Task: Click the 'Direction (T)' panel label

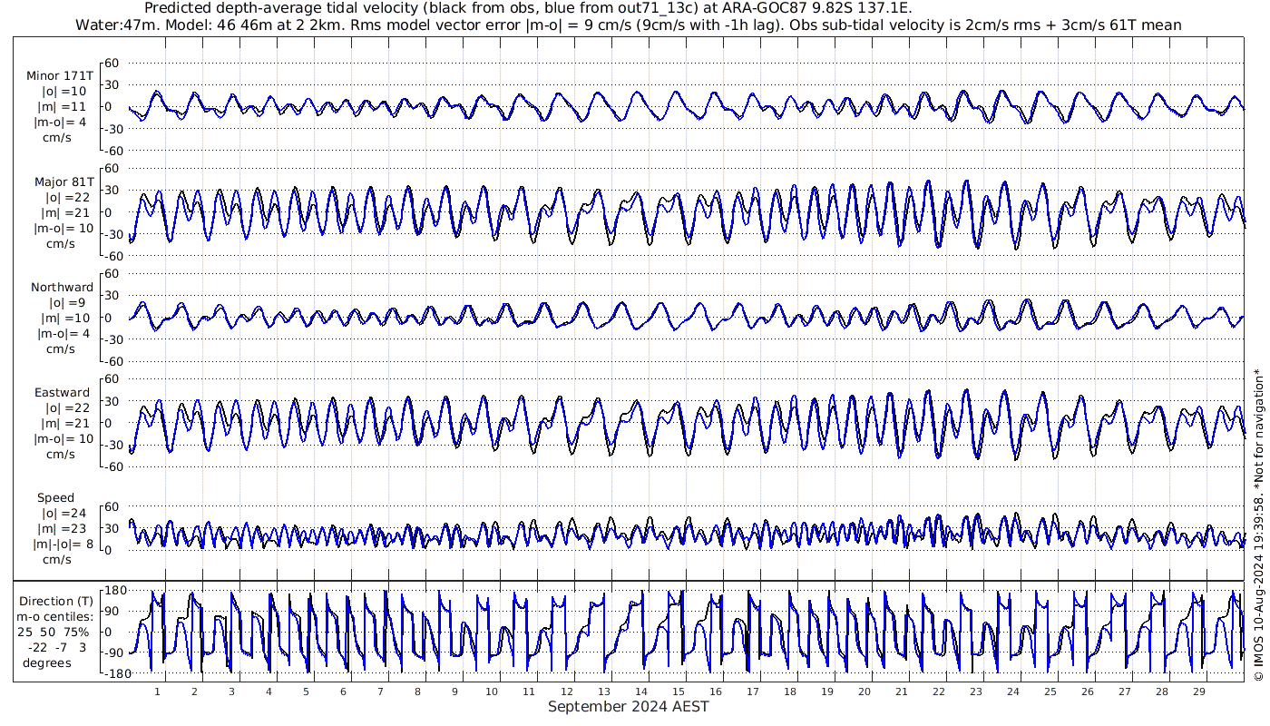Action: pyautogui.click(x=56, y=602)
